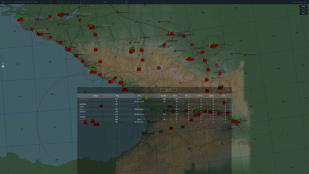Select the SkyRaider player row
Viewport: 309px width, 174px height.
click(x=83, y=104)
